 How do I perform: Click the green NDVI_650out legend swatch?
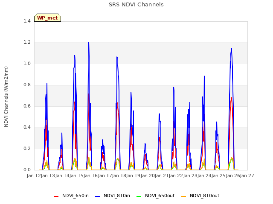pyautogui.click(x=139, y=196)
